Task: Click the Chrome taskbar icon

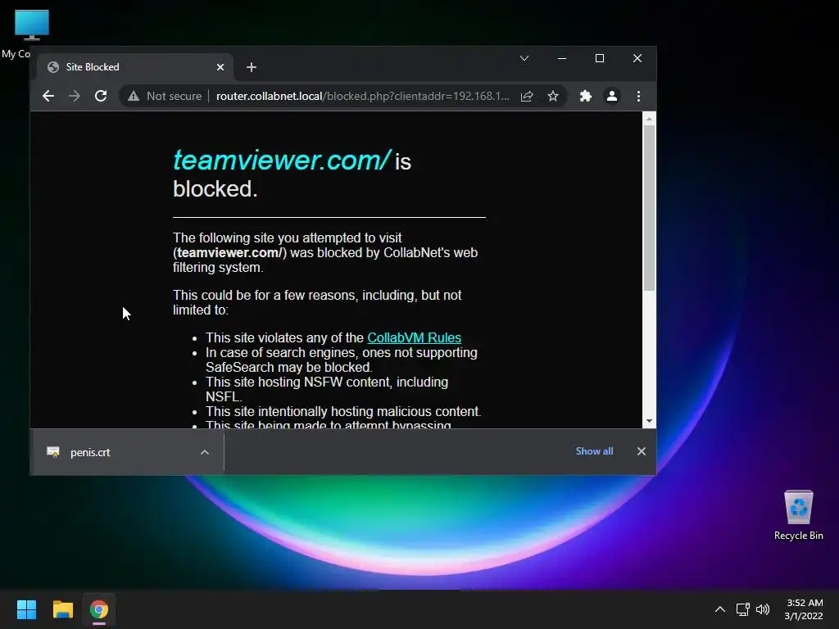Action: click(x=99, y=609)
